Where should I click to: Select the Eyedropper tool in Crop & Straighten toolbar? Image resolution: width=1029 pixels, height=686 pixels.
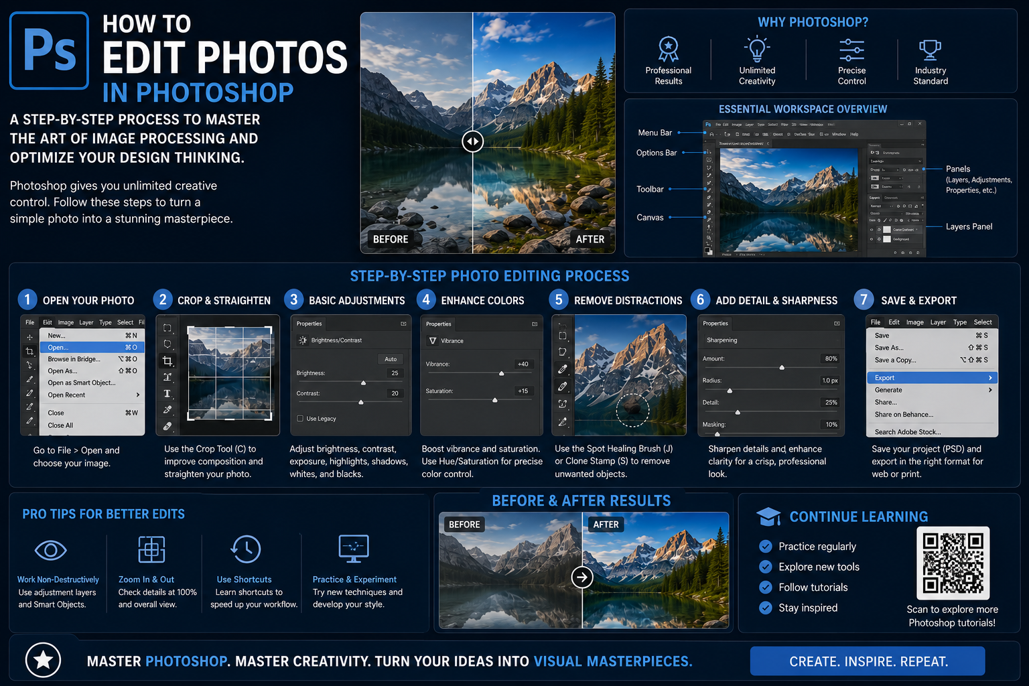(167, 409)
